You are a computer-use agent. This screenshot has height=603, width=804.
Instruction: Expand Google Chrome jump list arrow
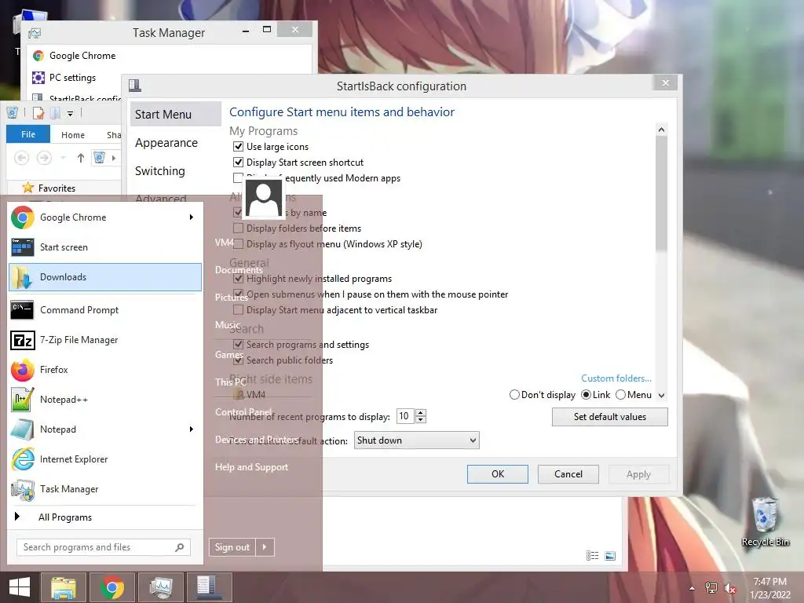pos(192,217)
